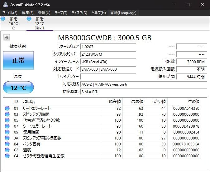Image resolution: width=210 pixels, height=172 pixels.
Task: Open the ディスク(D) menu
Action: pyautogui.click(x=79, y=13)
